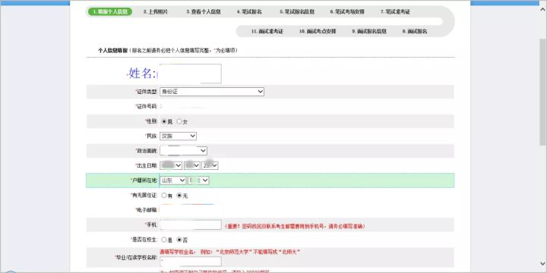
Task: Open step 11 面试准考证
Action: tap(267, 31)
